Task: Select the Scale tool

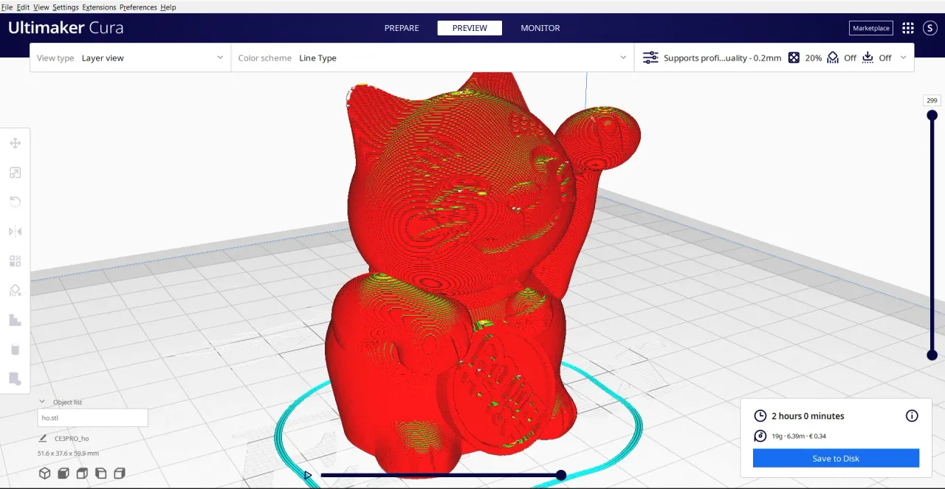Action: [15, 172]
